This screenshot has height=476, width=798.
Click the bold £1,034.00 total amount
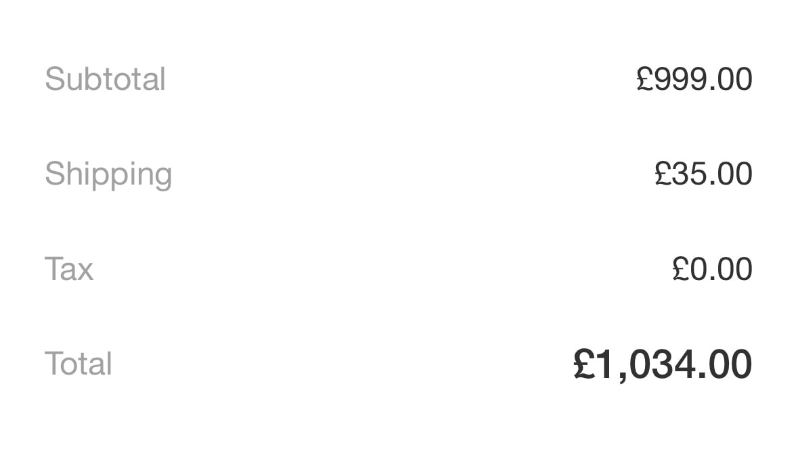coord(663,364)
